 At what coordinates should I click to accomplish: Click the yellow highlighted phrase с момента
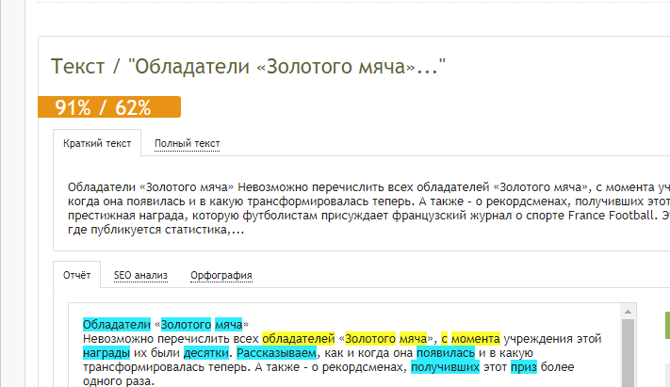(468, 338)
